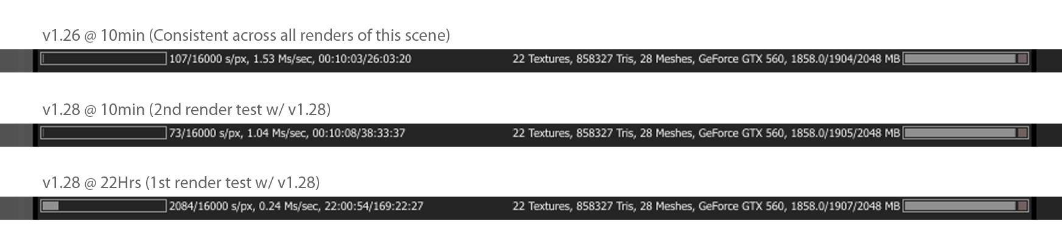Click the 00:10:03/26:03:20 time readout

click(365, 59)
